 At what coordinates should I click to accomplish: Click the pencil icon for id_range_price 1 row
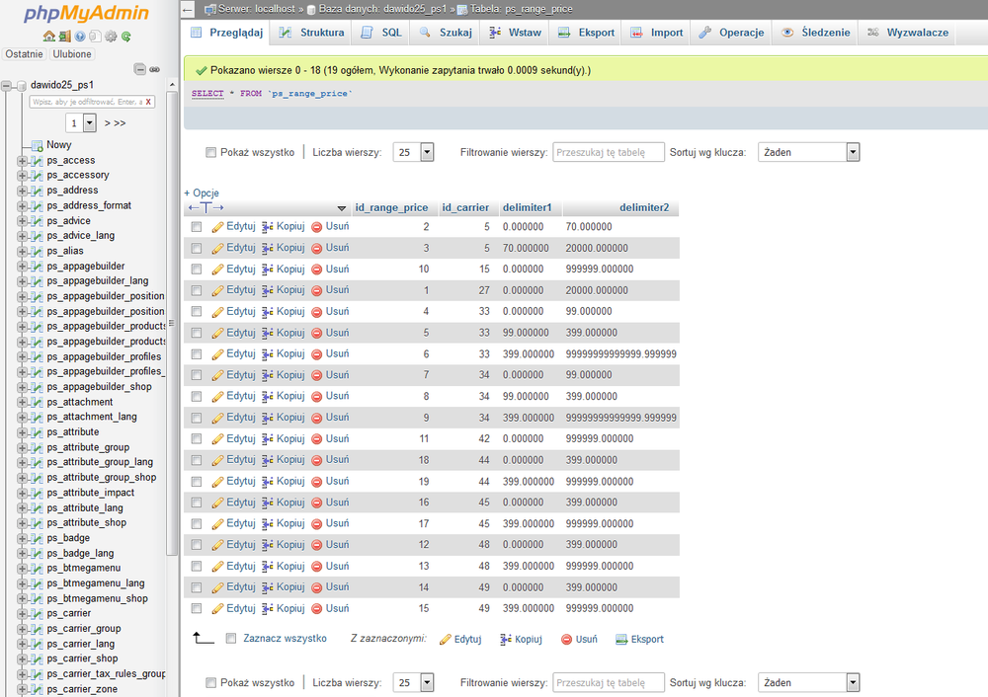(217, 290)
